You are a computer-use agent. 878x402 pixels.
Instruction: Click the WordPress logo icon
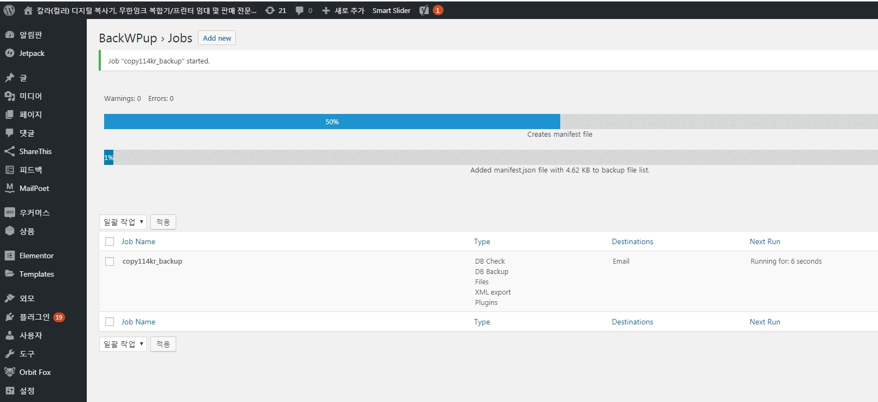pos(9,10)
